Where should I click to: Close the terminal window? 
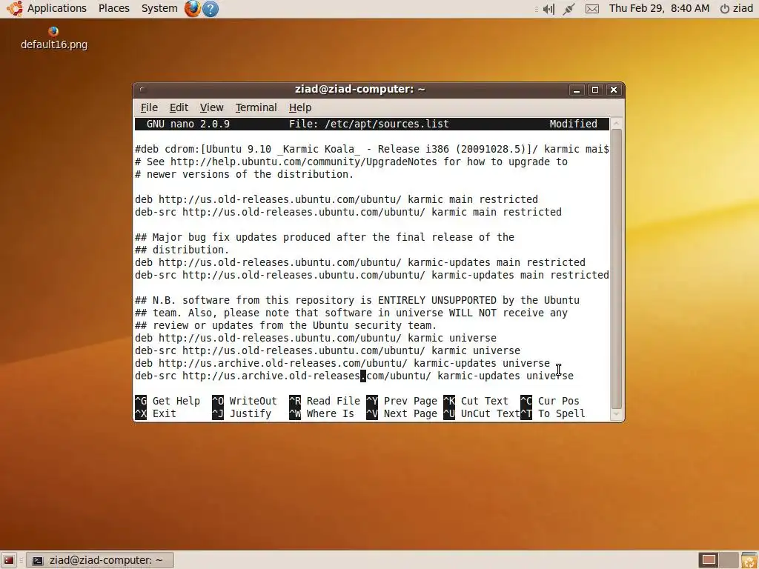[613, 90]
